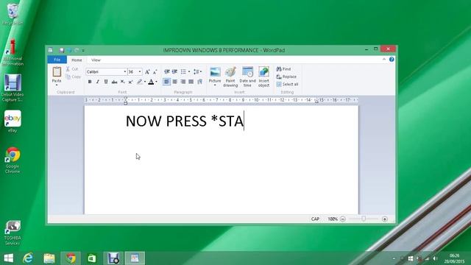This screenshot has width=471, height=265.
Task: Open Windows Store from taskbar
Action: (92, 258)
